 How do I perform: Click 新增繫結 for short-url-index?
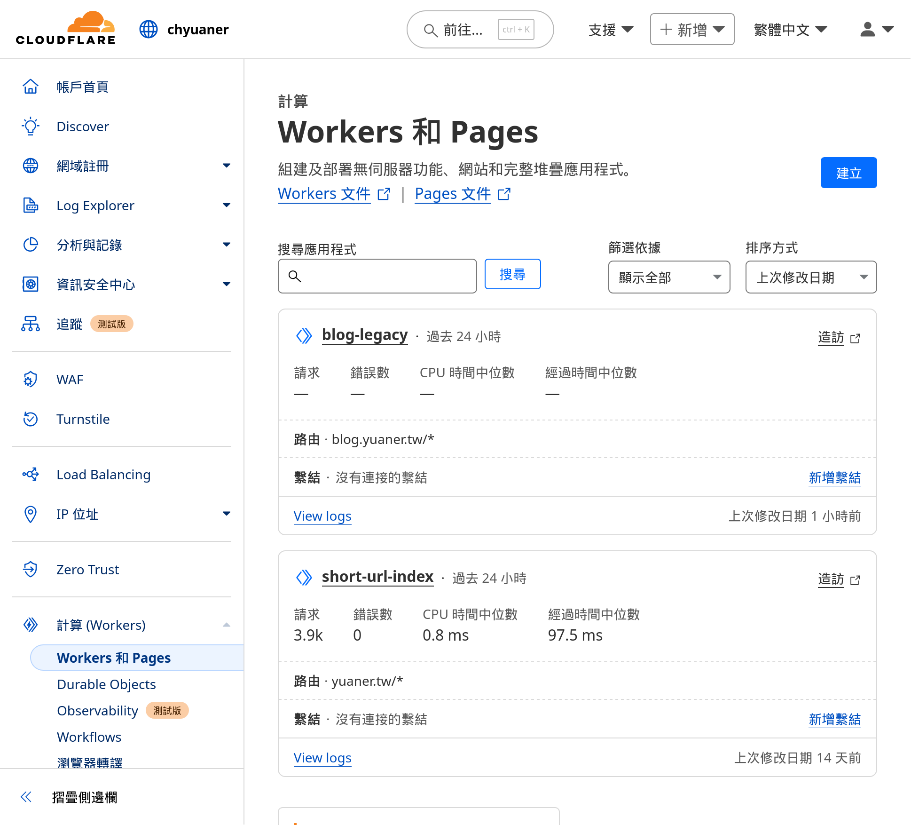pyautogui.click(x=834, y=720)
